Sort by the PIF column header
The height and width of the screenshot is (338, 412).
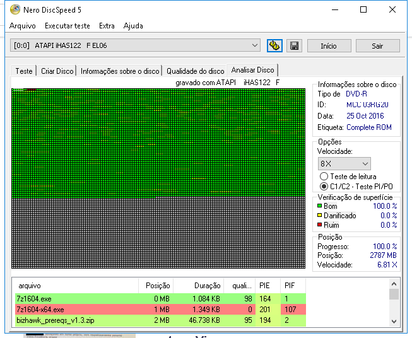pyautogui.click(x=293, y=286)
